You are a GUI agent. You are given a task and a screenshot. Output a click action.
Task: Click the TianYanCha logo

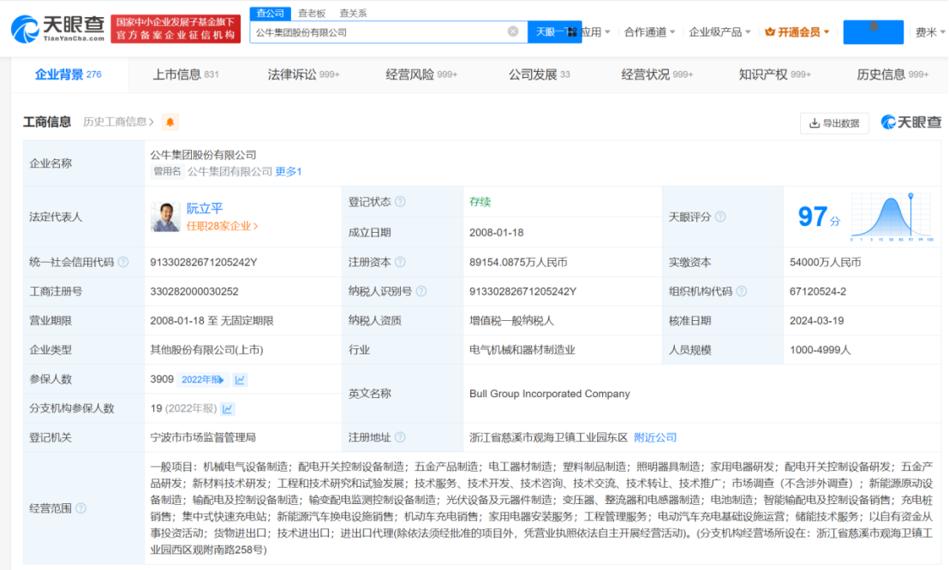point(57,28)
